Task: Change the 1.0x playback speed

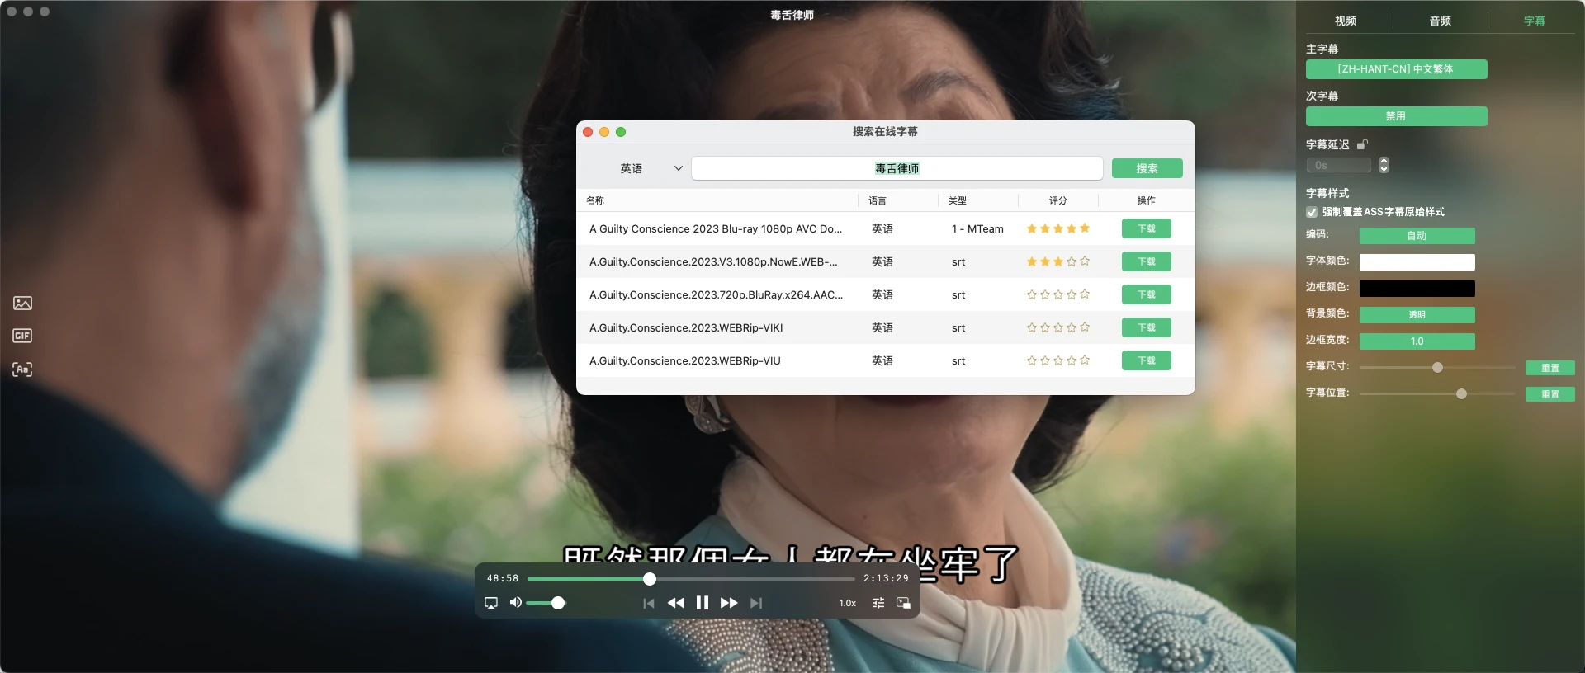Action: pyautogui.click(x=848, y=603)
